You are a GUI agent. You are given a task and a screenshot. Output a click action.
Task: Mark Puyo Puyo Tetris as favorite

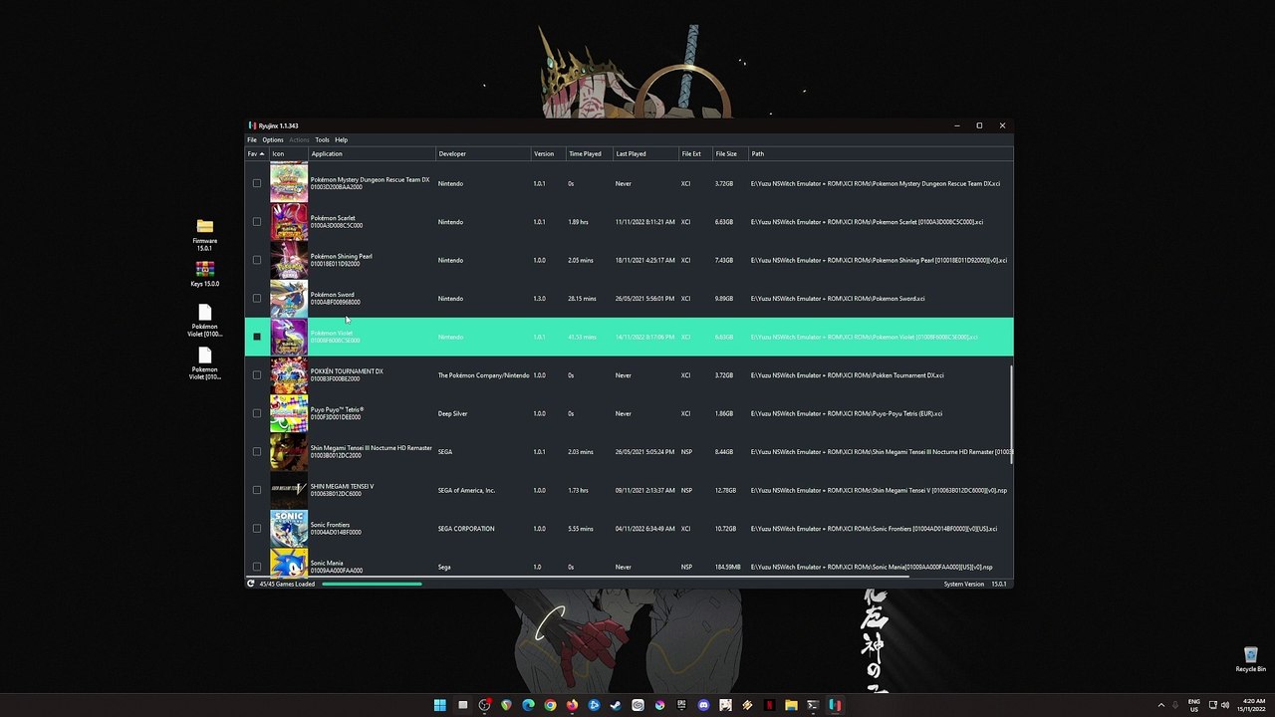coord(257,413)
